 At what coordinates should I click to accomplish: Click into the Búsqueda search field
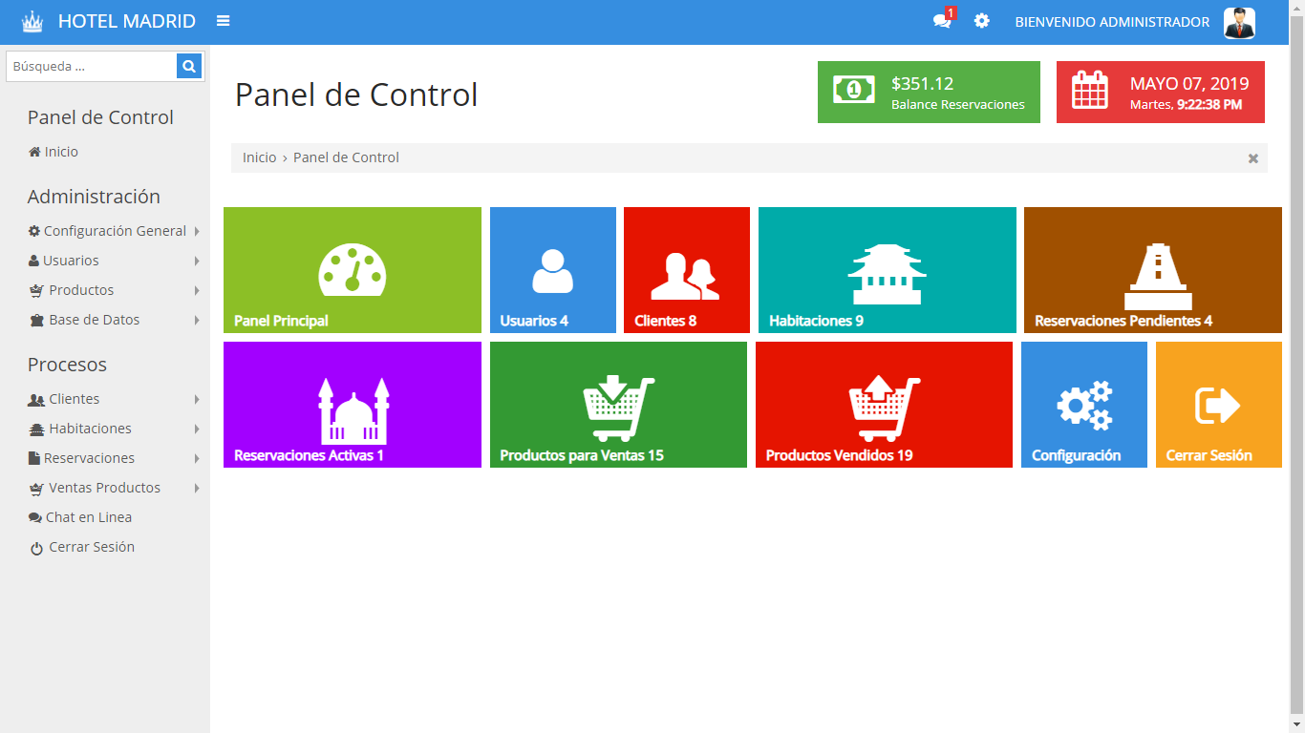pyautogui.click(x=92, y=66)
